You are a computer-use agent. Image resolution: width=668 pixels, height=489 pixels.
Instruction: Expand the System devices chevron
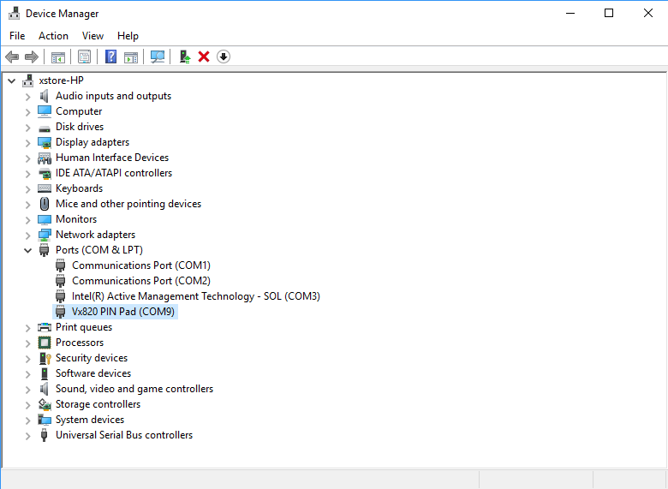pos(27,420)
